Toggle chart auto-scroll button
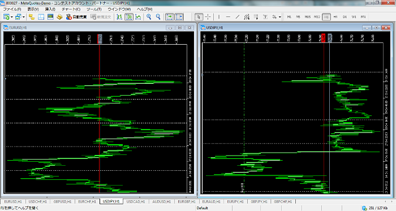 pyautogui.click(x=170, y=17)
